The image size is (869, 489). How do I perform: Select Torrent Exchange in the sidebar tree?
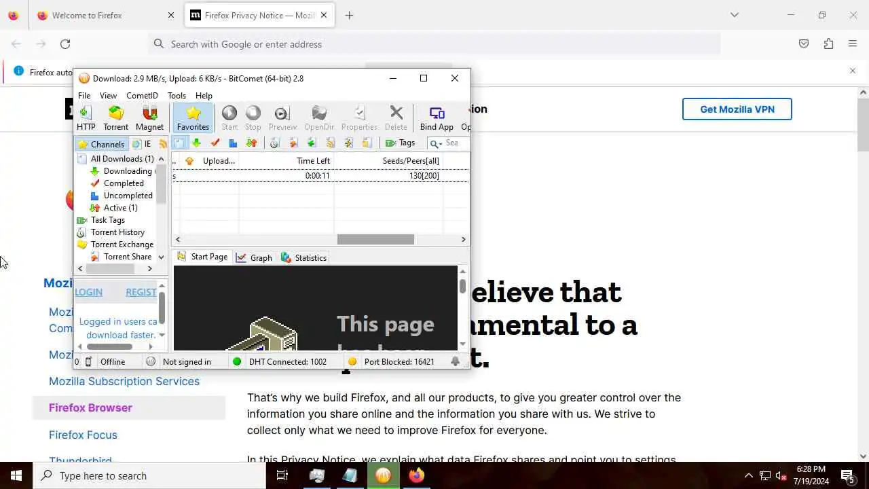tap(115, 244)
